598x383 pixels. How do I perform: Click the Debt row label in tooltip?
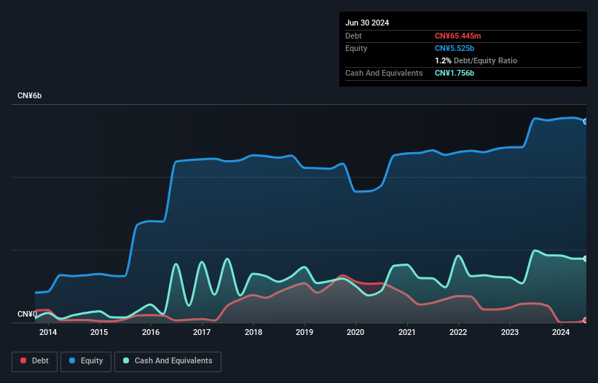click(x=353, y=36)
